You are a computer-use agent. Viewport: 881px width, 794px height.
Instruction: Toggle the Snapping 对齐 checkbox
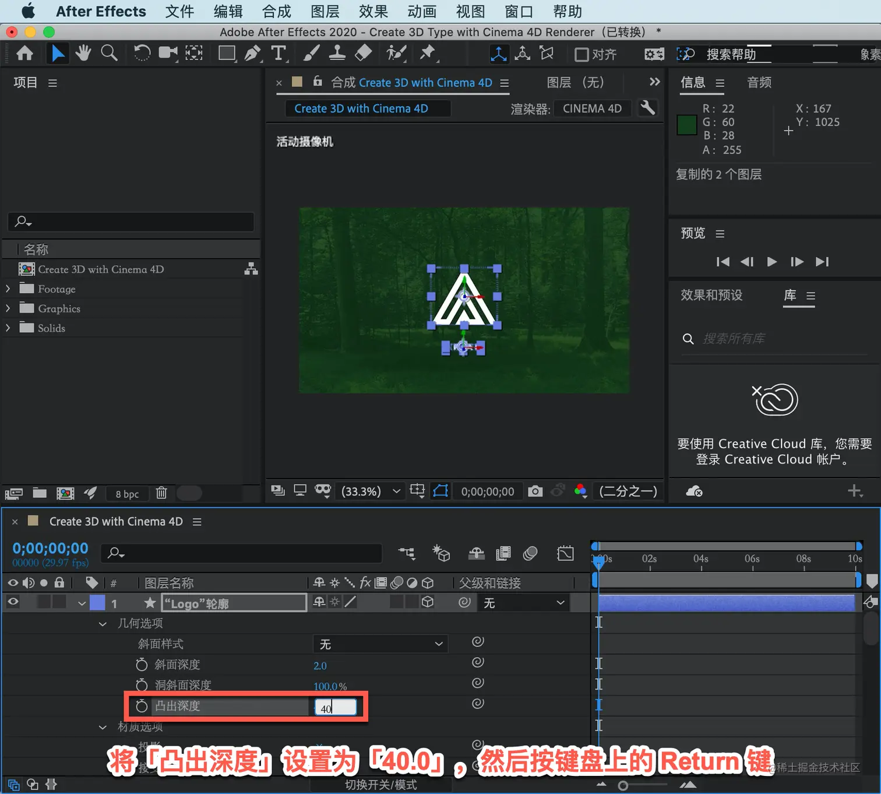click(581, 54)
